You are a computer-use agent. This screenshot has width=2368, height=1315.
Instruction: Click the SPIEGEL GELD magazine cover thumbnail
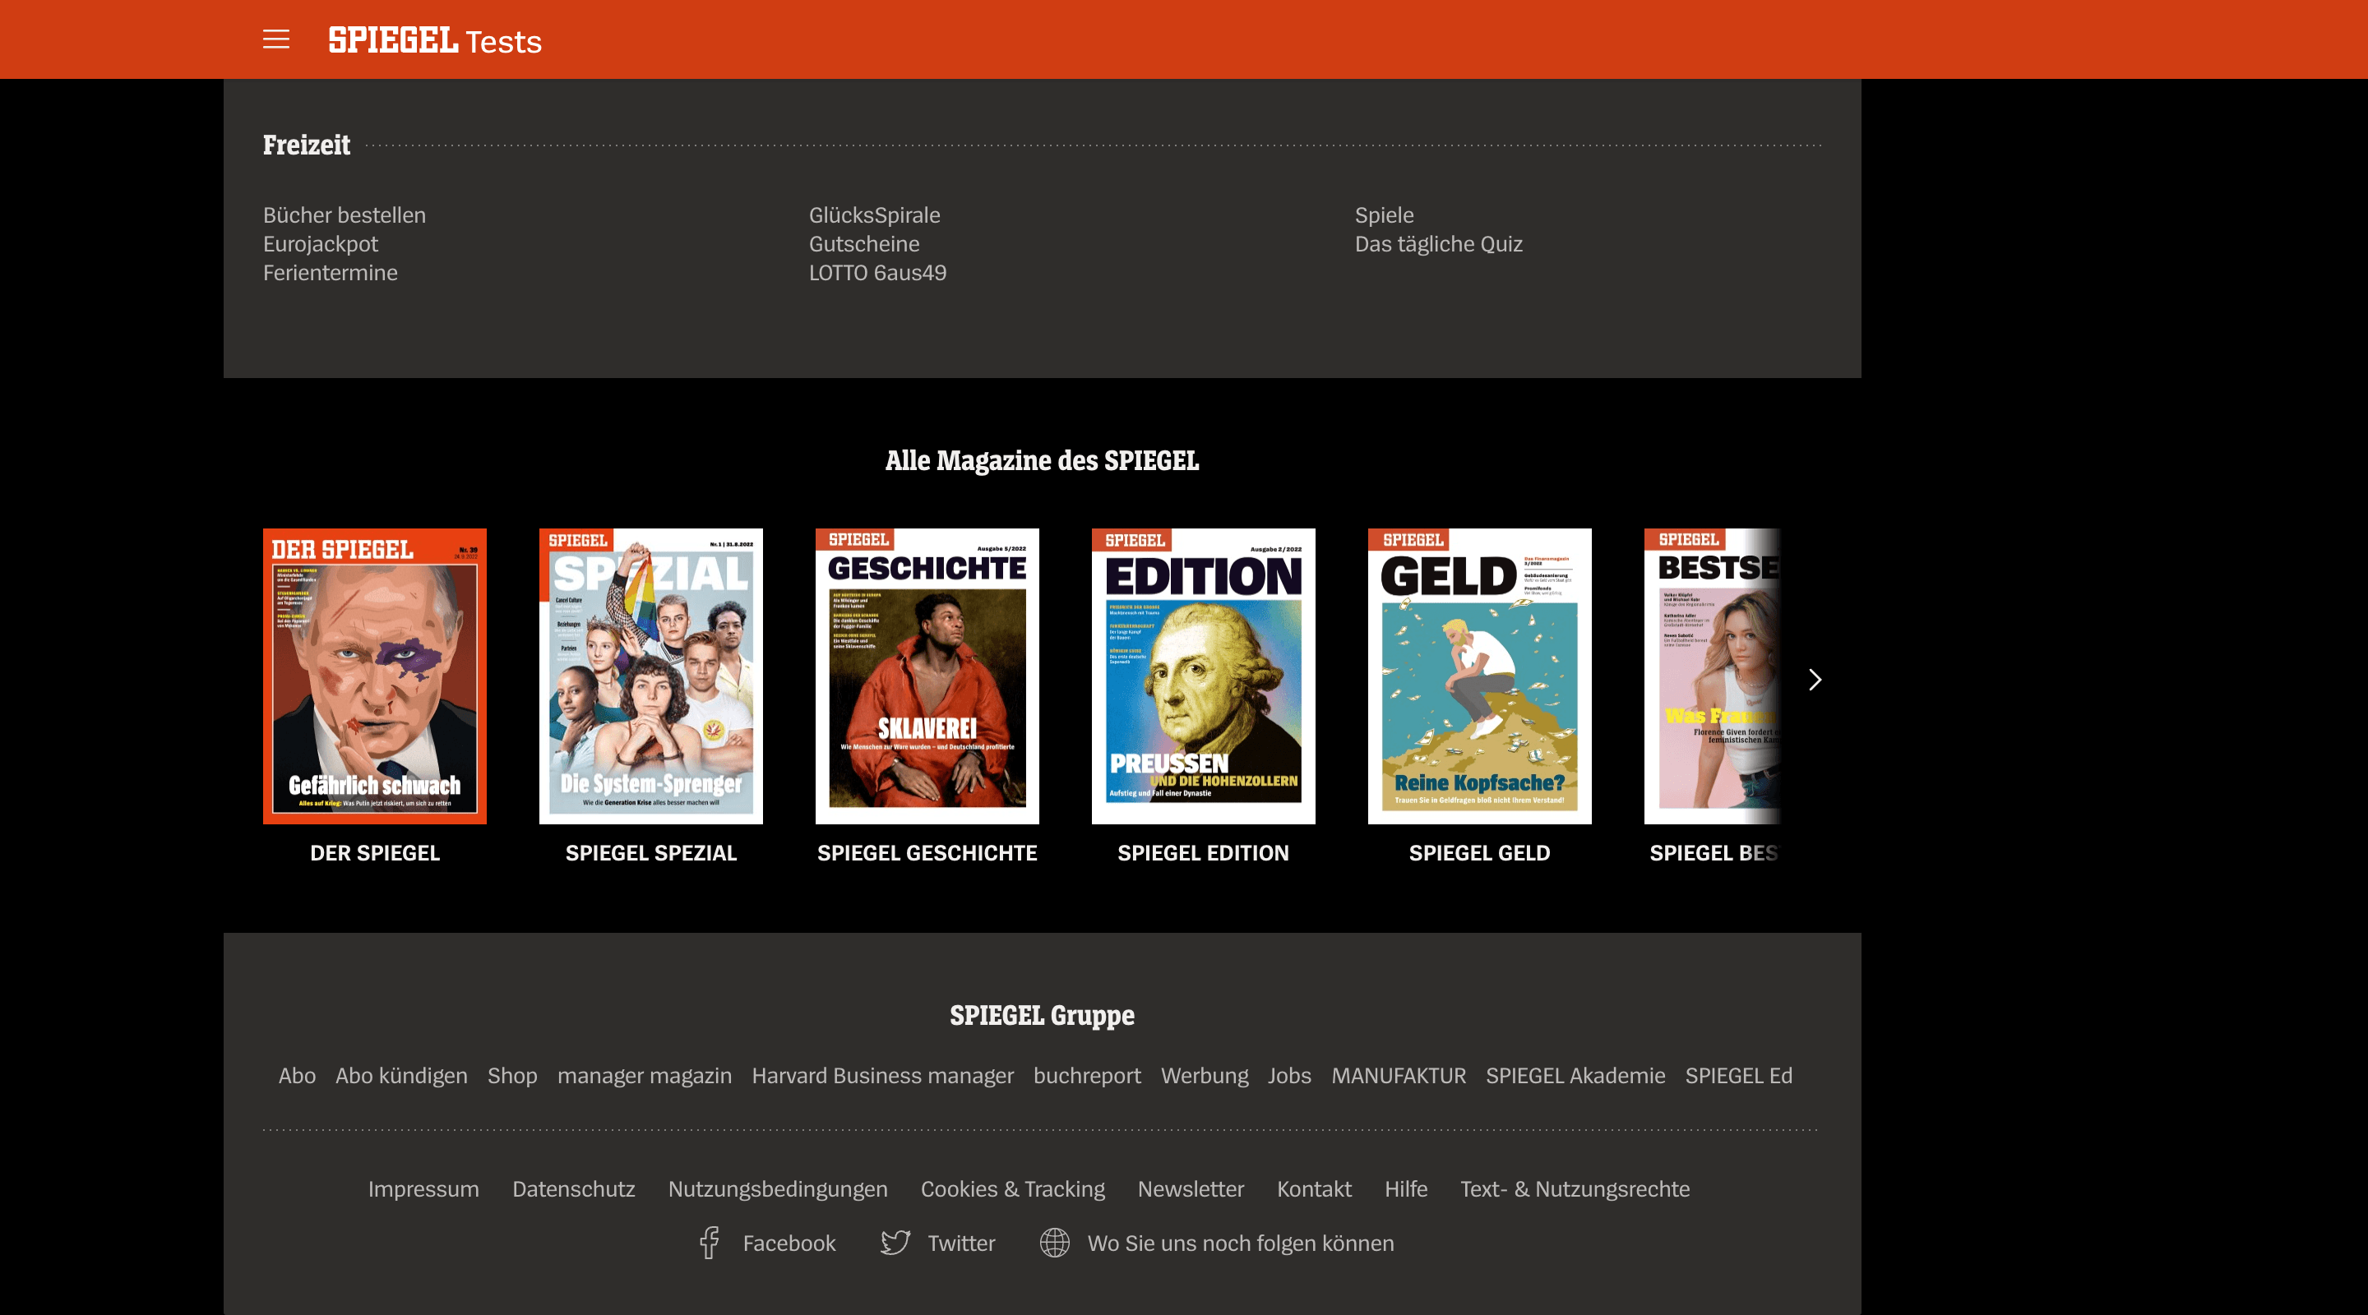[1478, 676]
